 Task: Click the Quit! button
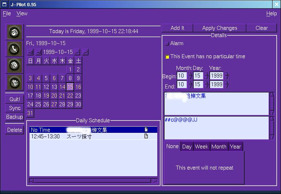click(x=15, y=99)
